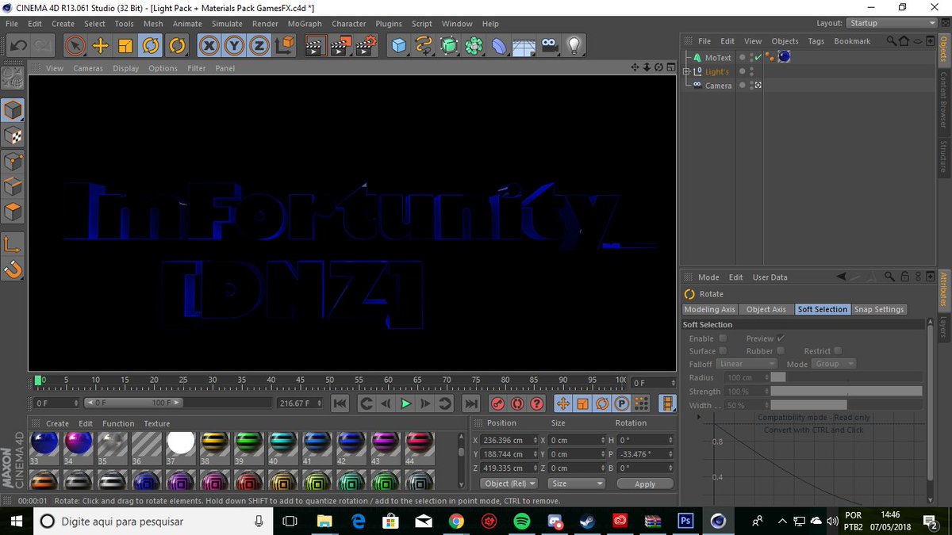Activate the Move tool in top toolbar
The width and height of the screenshot is (952, 535).
(100, 45)
